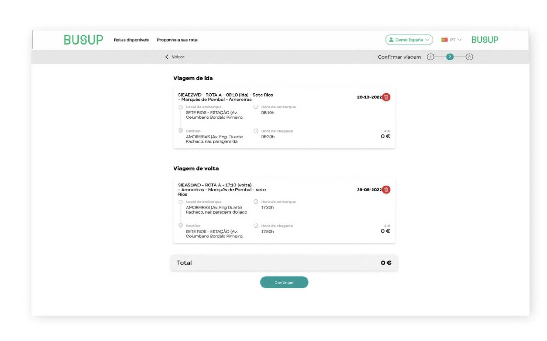Click the left BUSUP logo

point(84,40)
